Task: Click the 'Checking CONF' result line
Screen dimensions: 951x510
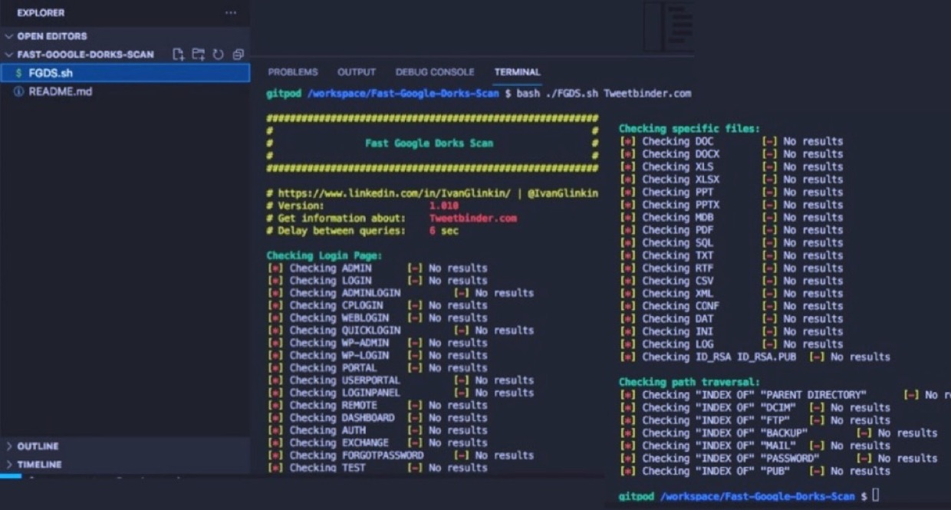Action: (x=732, y=306)
